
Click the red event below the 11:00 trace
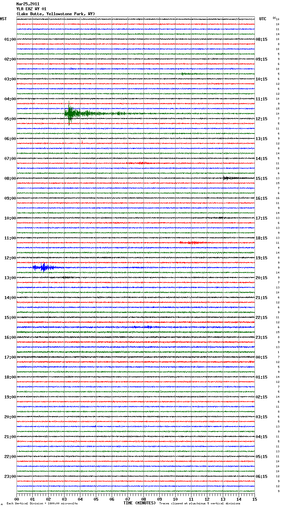pos(193,243)
